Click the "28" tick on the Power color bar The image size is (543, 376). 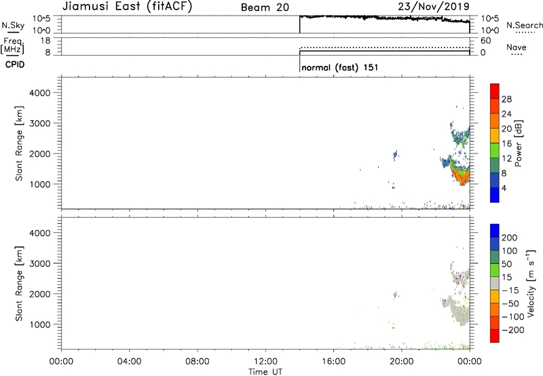click(506, 99)
